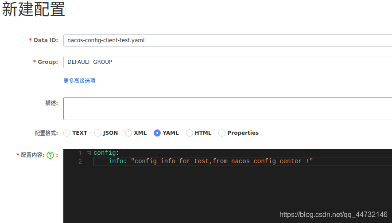Screen dimensions: 392x223
Task: Click the Group field label
Action: point(48,62)
